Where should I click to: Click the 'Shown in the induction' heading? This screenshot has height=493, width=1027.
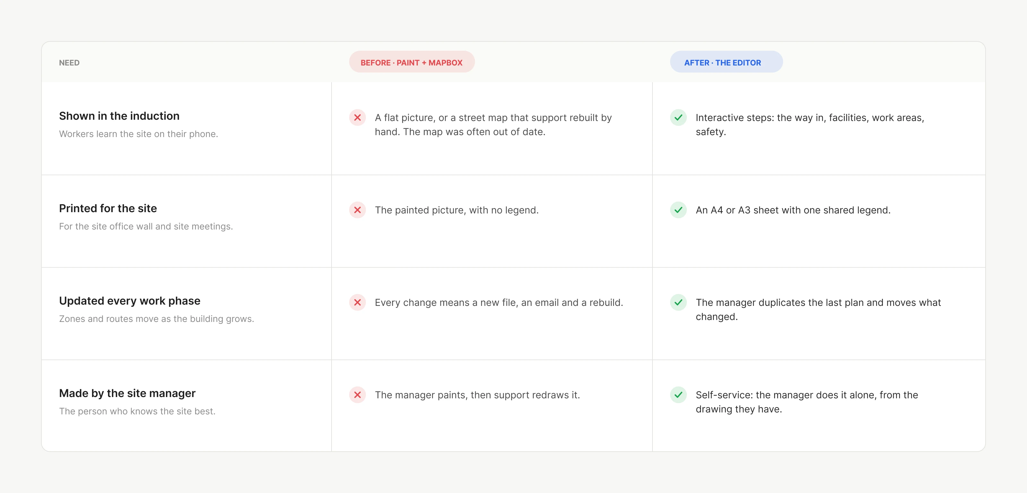(119, 116)
